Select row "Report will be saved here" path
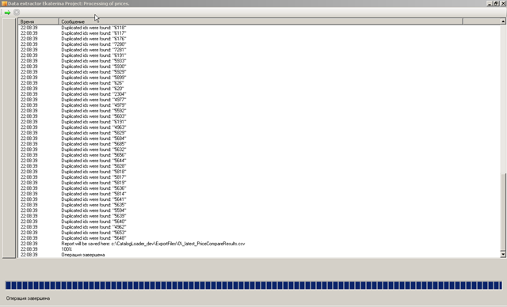Viewport: 507px width, 307px height. coord(259,244)
